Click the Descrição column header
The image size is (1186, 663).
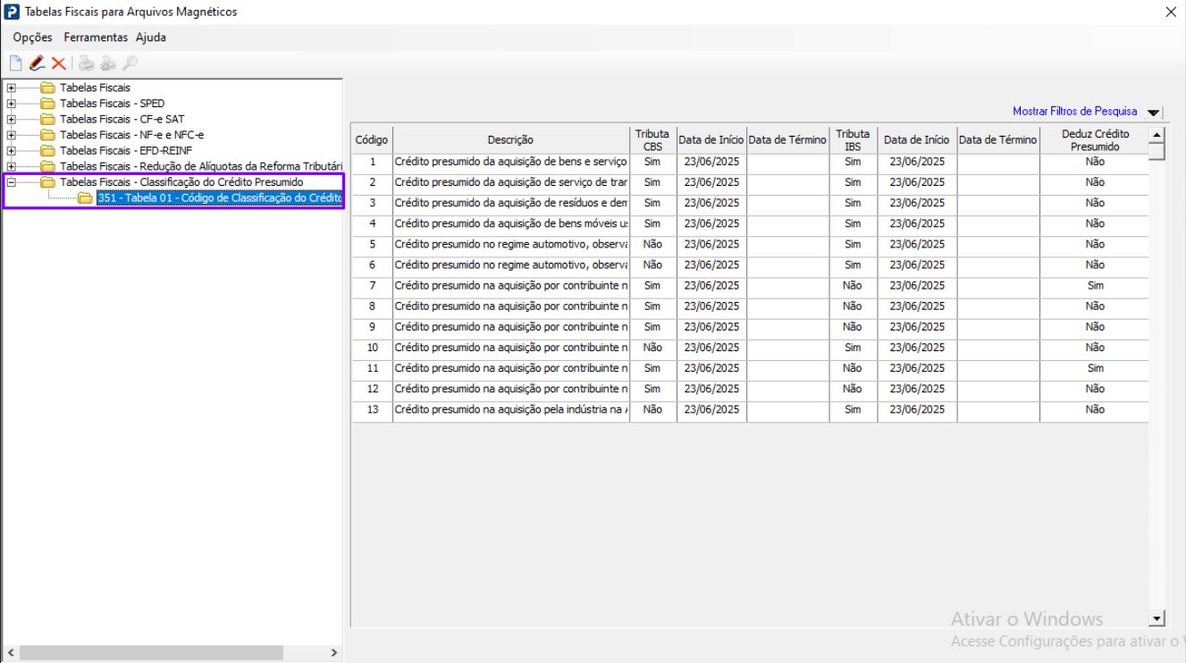510,140
